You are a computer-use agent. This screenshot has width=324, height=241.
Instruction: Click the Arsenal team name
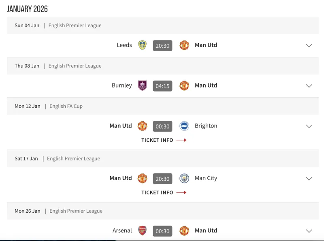122,230
